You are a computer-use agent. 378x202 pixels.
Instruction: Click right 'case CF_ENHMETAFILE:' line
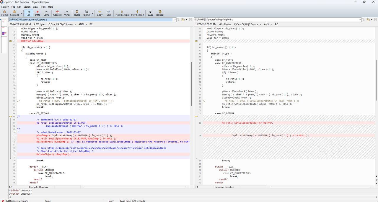coord(237,173)
